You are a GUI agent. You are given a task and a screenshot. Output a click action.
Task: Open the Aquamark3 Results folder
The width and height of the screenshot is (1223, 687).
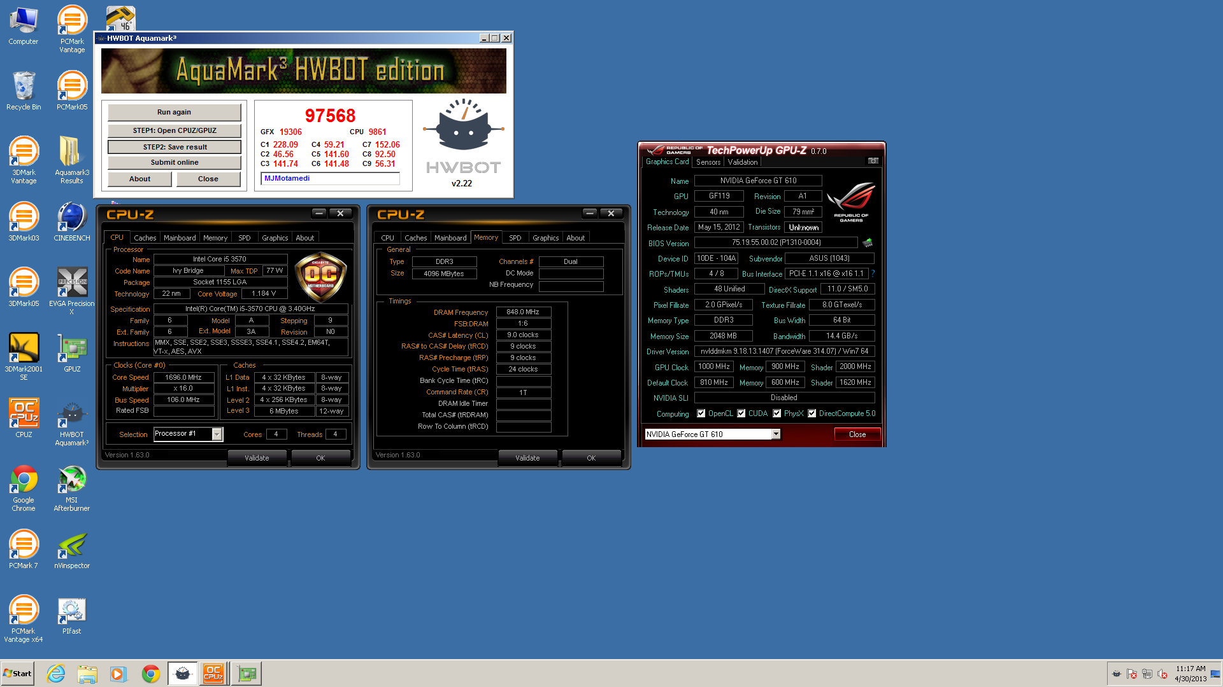coord(72,160)
